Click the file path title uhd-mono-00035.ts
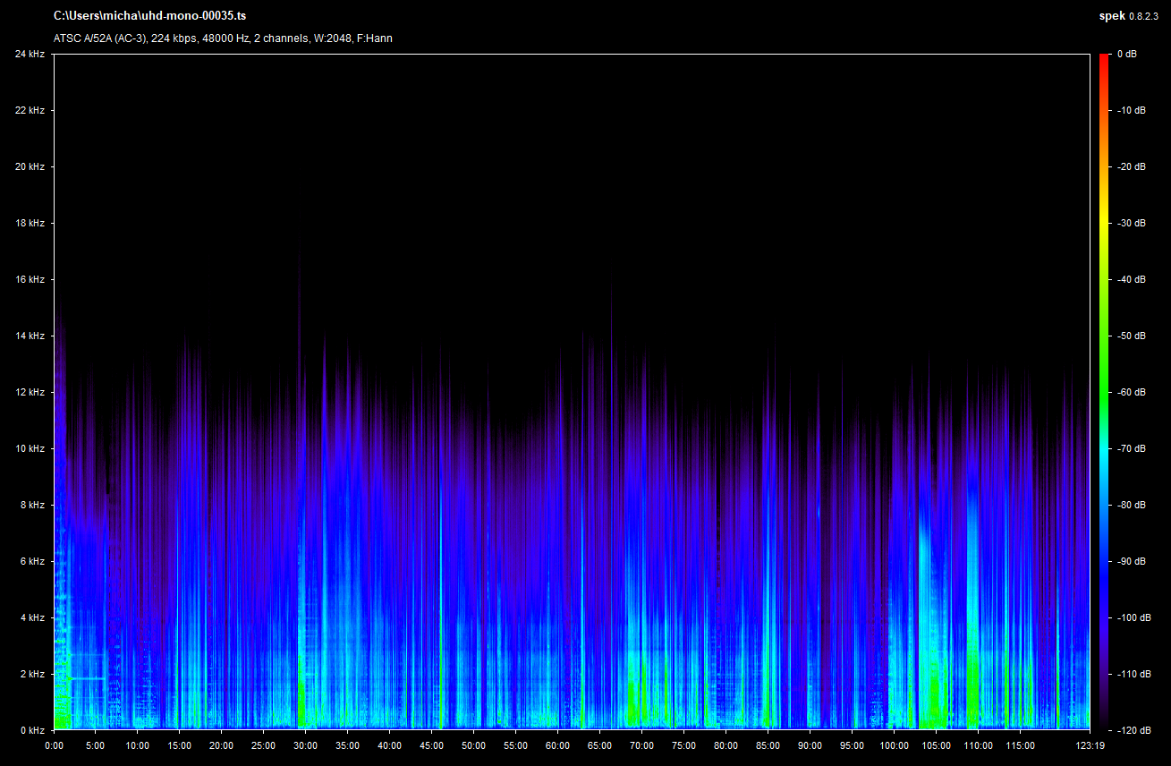The image size is (1171, 766). coord(149,16)
